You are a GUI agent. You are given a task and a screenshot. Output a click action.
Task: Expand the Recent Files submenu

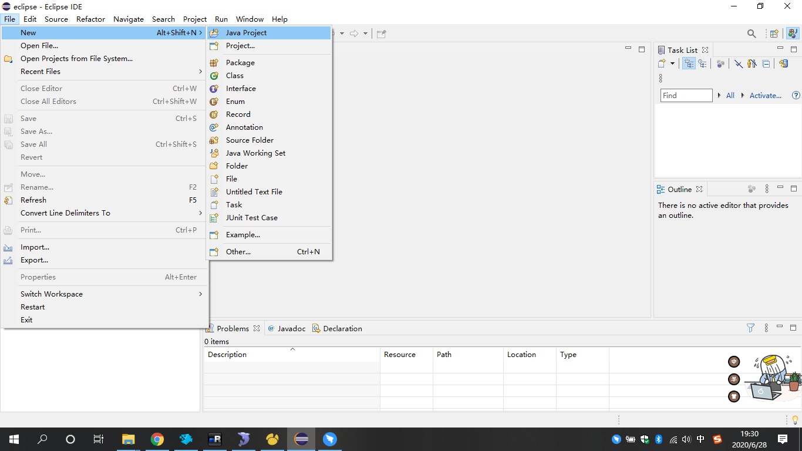pos(104,72)
